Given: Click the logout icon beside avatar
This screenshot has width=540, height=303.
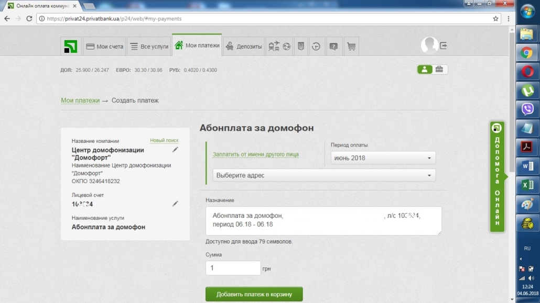Looking at the screenshot, I should [444, 46].
